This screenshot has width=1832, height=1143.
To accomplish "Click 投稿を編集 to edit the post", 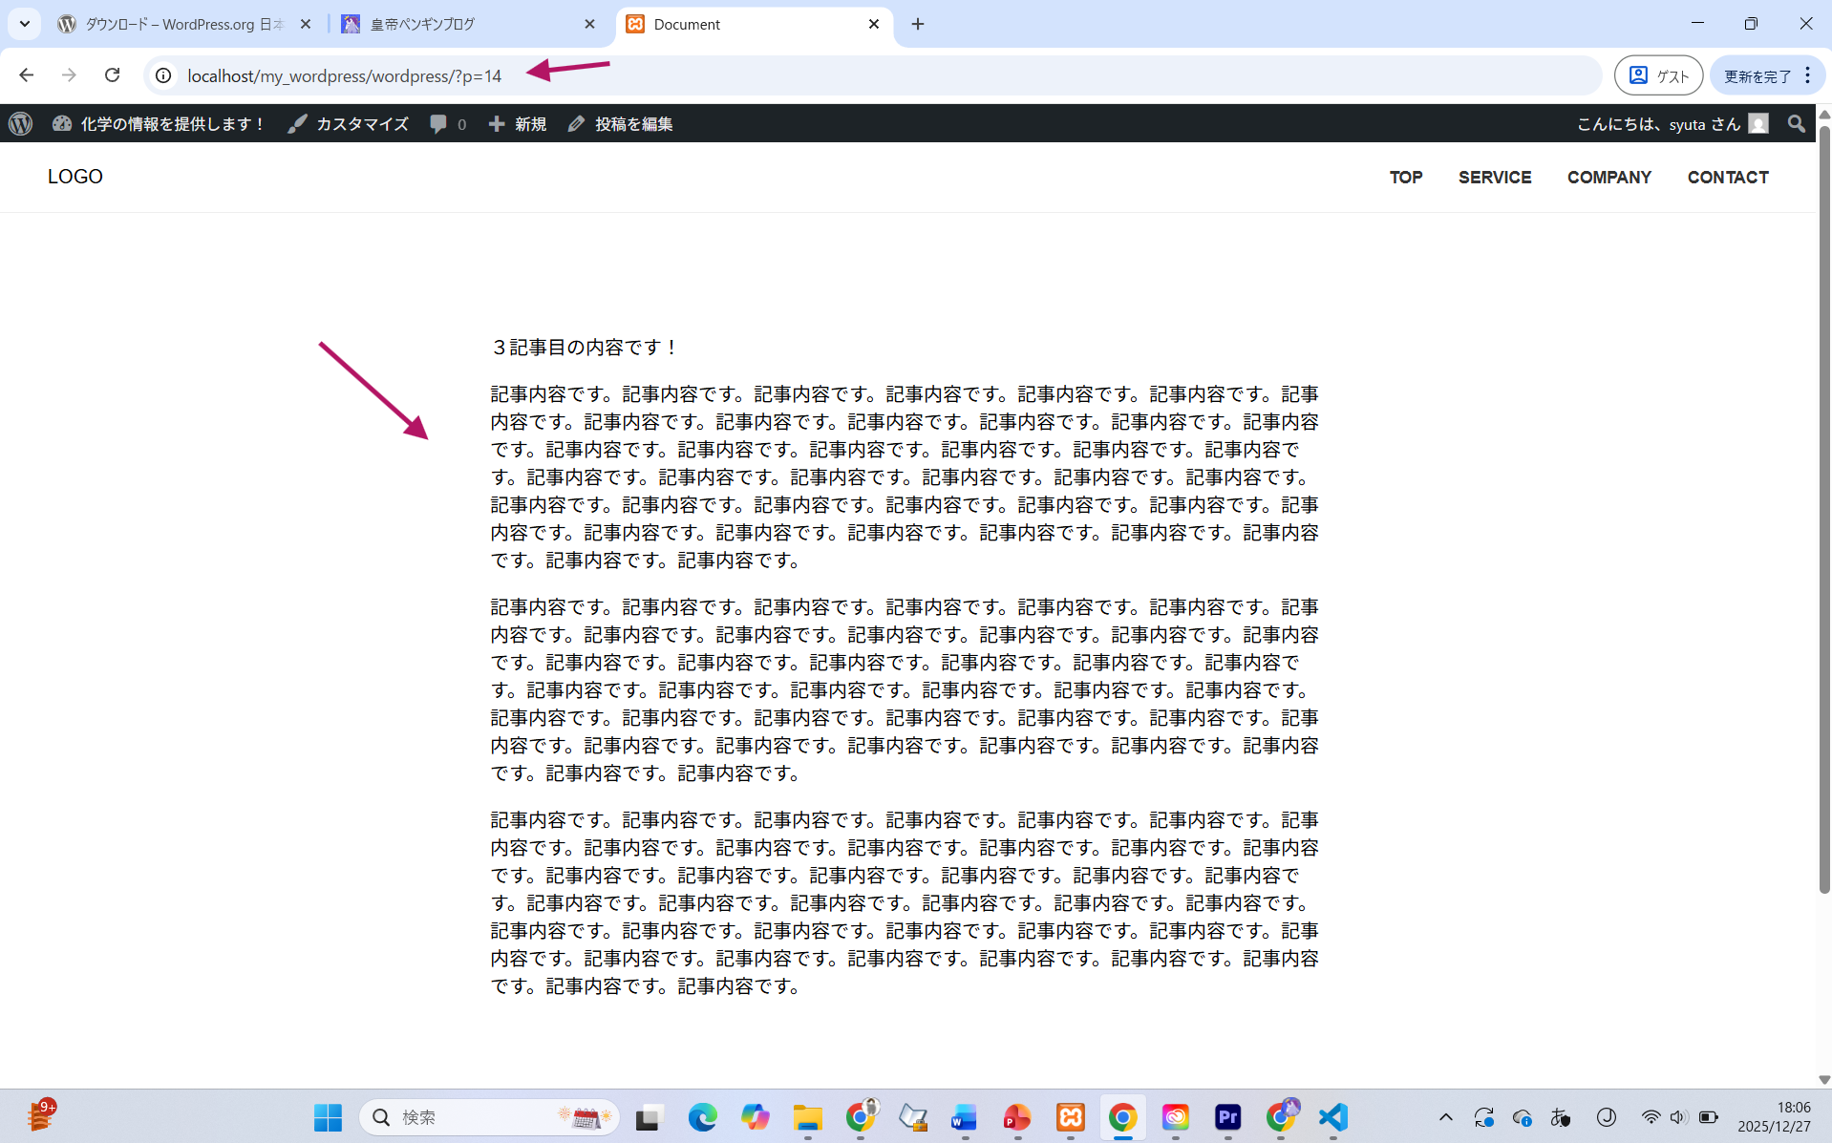I will pyautogui.click(x=621, y=124).
